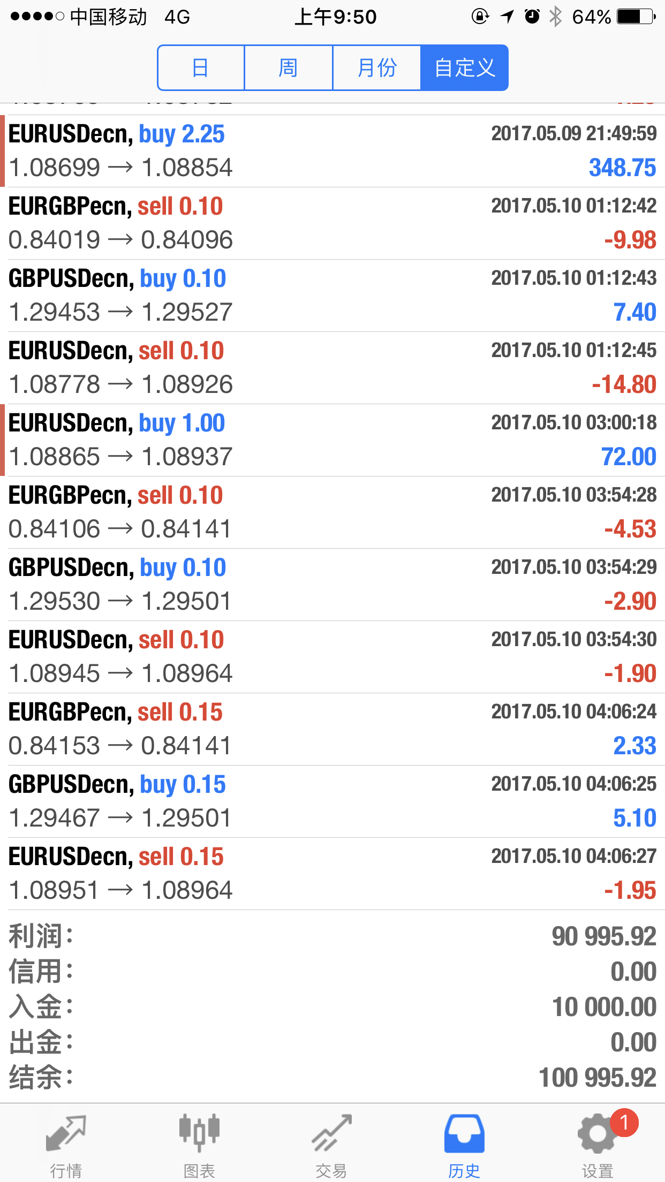665x1182 pixels.
Task: Open the 交易 trade tab icon
Action: (x=332, y=1133)
